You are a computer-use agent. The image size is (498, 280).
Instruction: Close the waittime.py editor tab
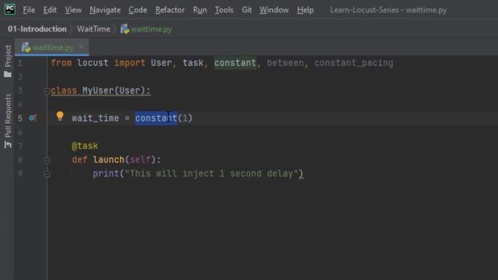pos(81,47)
